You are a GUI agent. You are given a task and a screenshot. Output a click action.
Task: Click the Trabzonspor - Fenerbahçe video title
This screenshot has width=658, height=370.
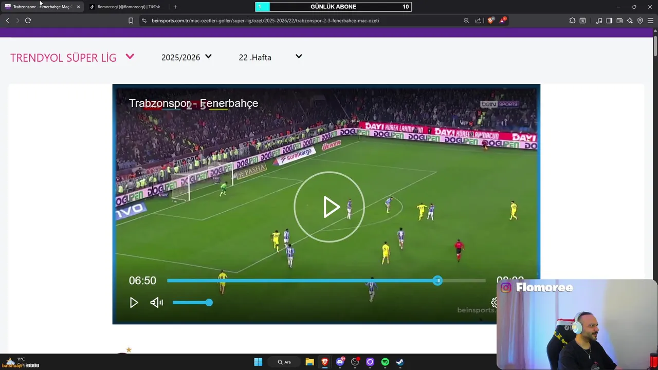click(x=193, y=103)
